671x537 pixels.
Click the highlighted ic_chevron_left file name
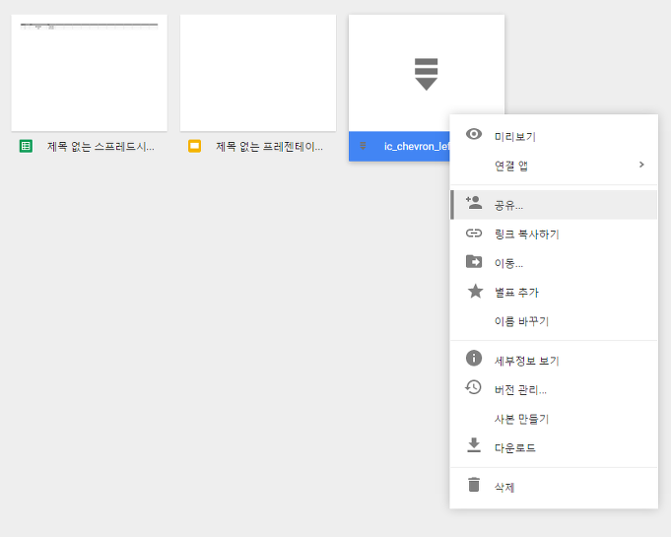point(417,147)
